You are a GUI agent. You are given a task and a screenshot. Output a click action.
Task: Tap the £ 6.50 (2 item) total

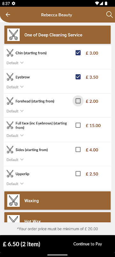(21, 244)
